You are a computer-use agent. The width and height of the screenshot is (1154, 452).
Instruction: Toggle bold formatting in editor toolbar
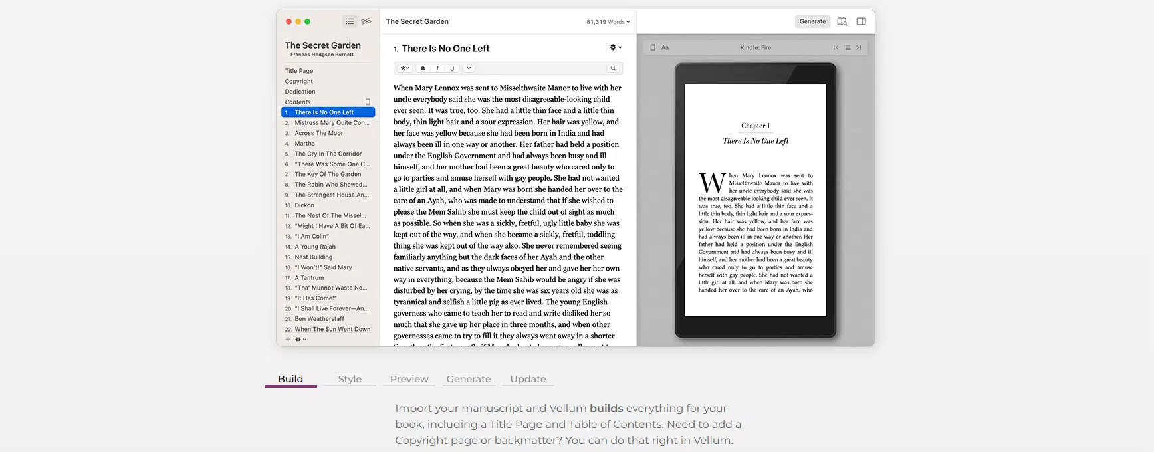423,68
